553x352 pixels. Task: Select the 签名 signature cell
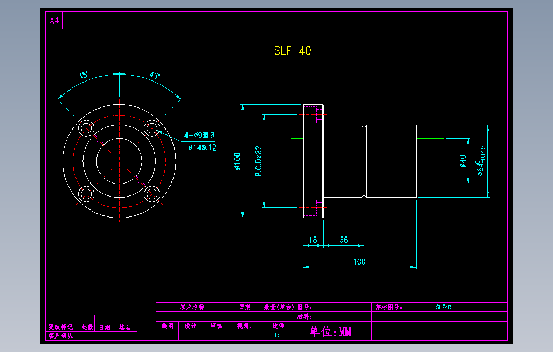click(x=125, y=327)
